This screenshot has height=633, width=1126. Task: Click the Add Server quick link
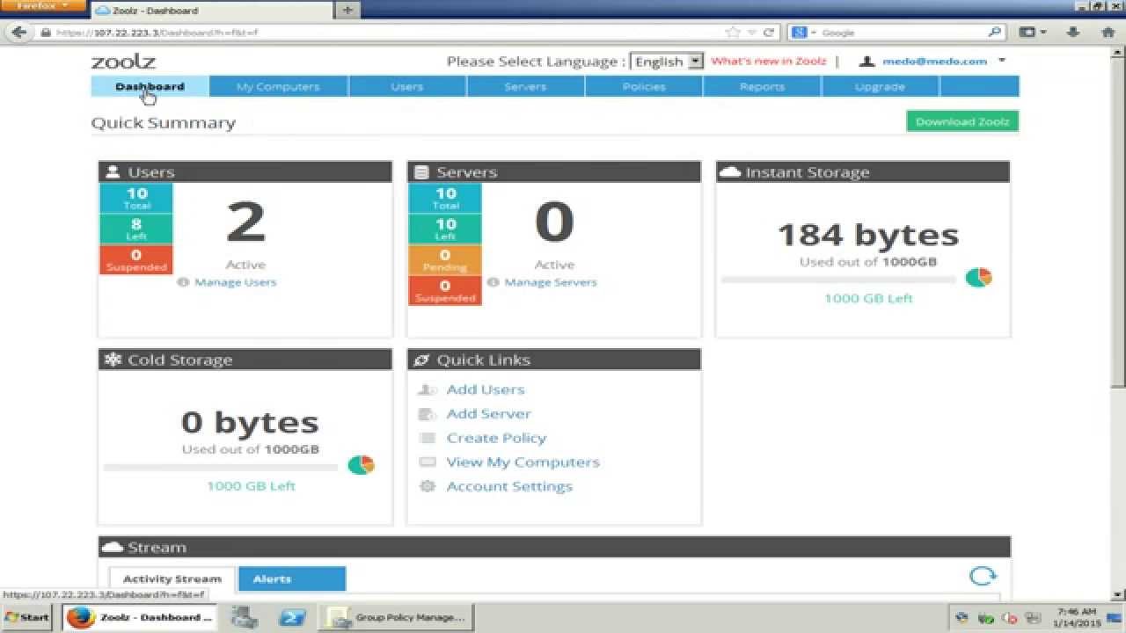(489, 414)
